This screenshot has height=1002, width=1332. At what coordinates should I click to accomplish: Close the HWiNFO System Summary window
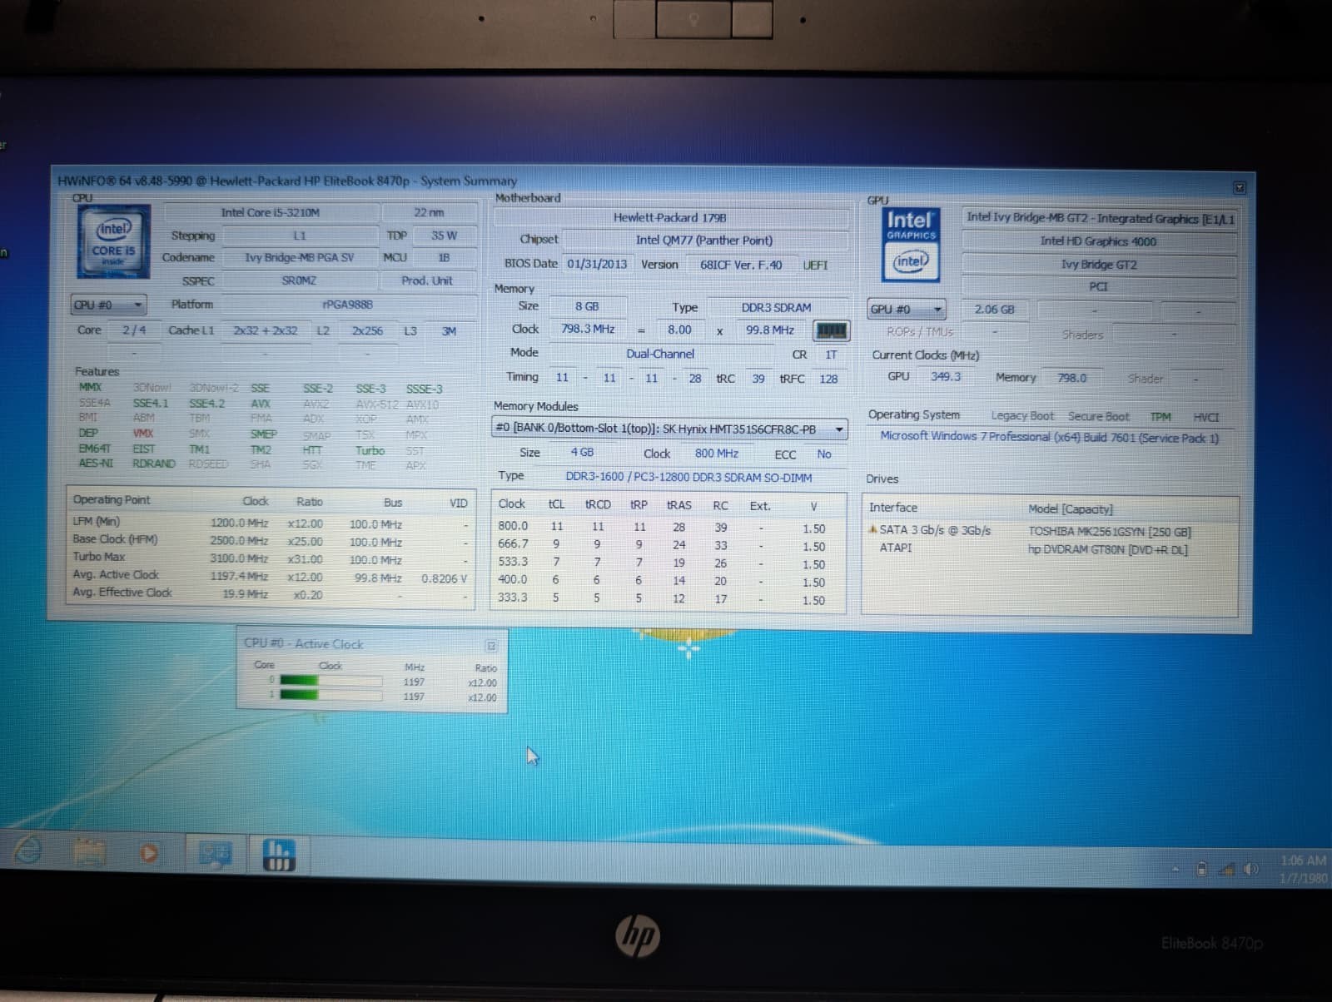coord(1240,188)
